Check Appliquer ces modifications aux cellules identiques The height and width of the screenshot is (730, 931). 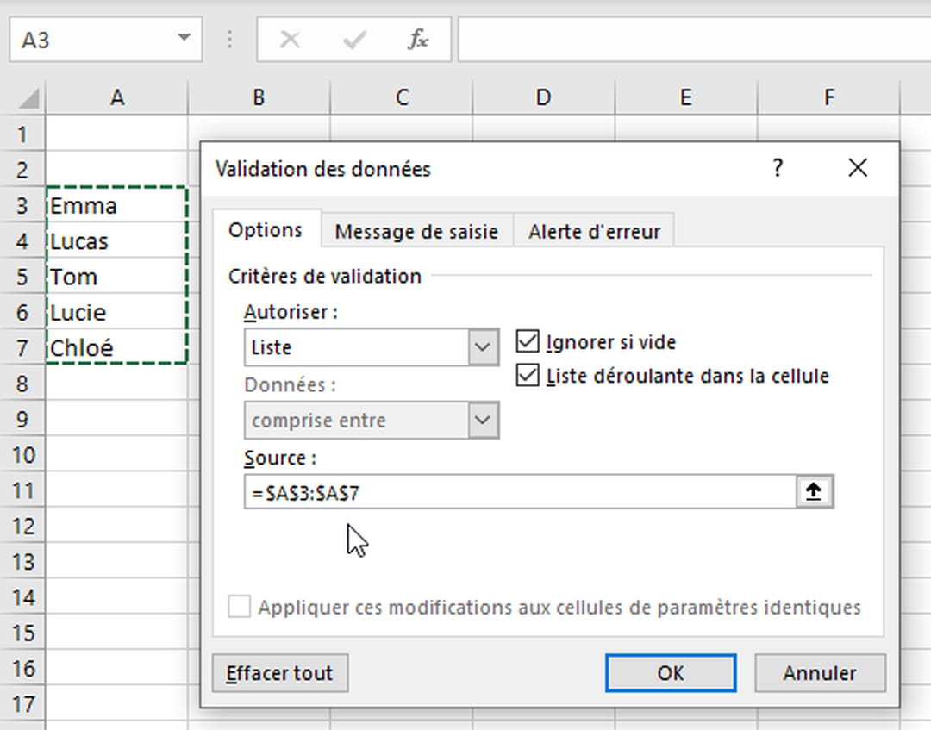coord(239,607)
